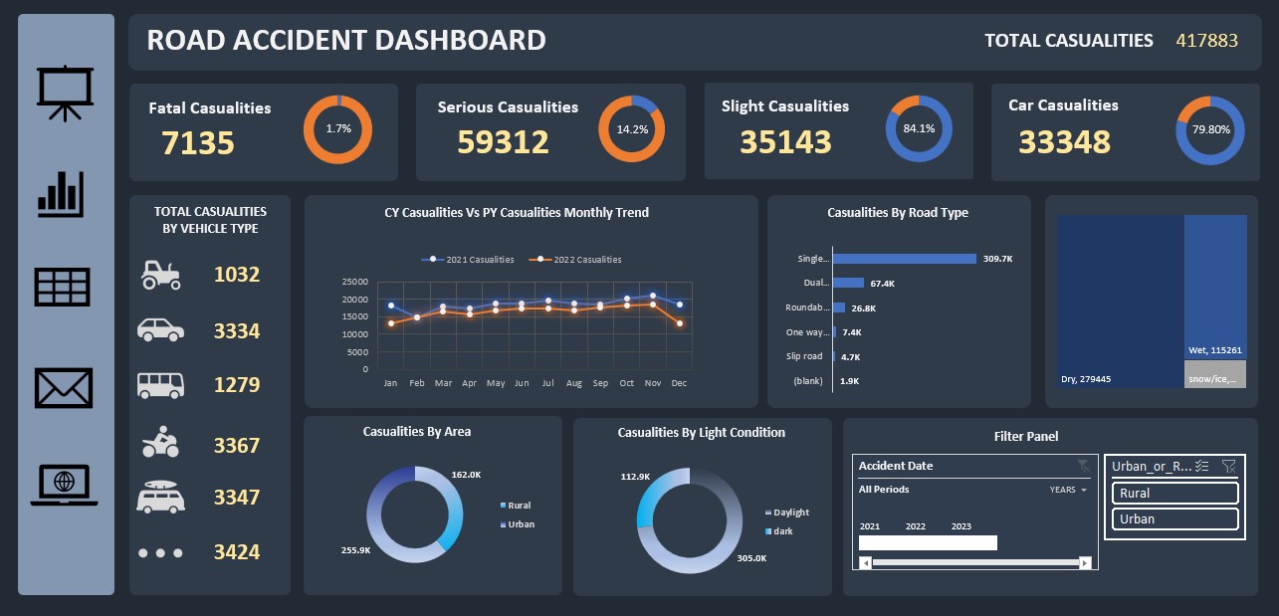The image size is (1279, 616).
Task: Click the 2021 Casualities legend entry
Action: point(469,260)
